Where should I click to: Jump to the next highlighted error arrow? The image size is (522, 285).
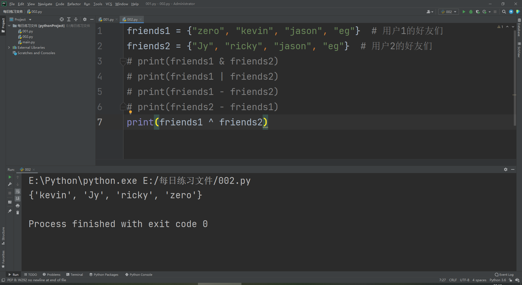[513, 27]
